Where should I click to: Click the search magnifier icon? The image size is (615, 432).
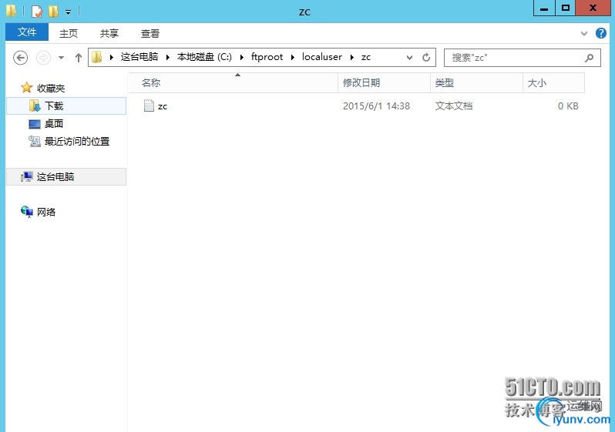point(589,58)
